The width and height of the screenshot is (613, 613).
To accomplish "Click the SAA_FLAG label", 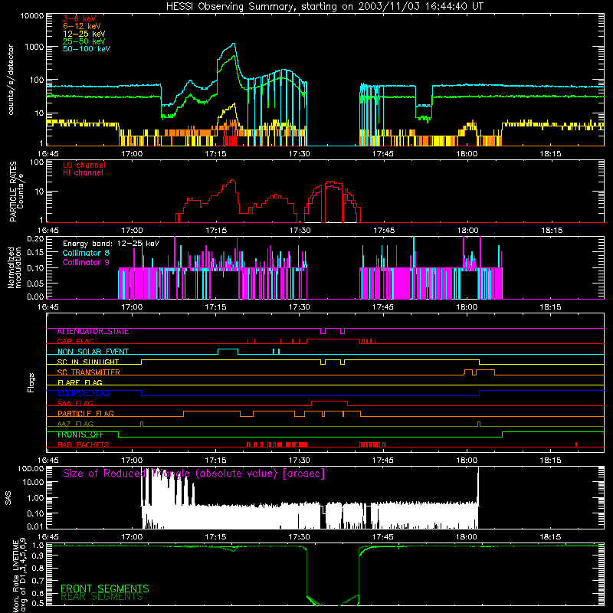I will pos(75,403).
